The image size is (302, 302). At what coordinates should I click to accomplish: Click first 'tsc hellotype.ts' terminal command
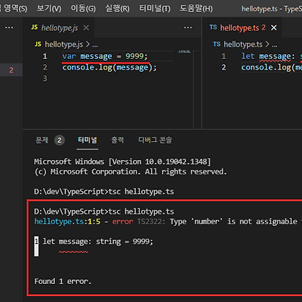point(141,192)
